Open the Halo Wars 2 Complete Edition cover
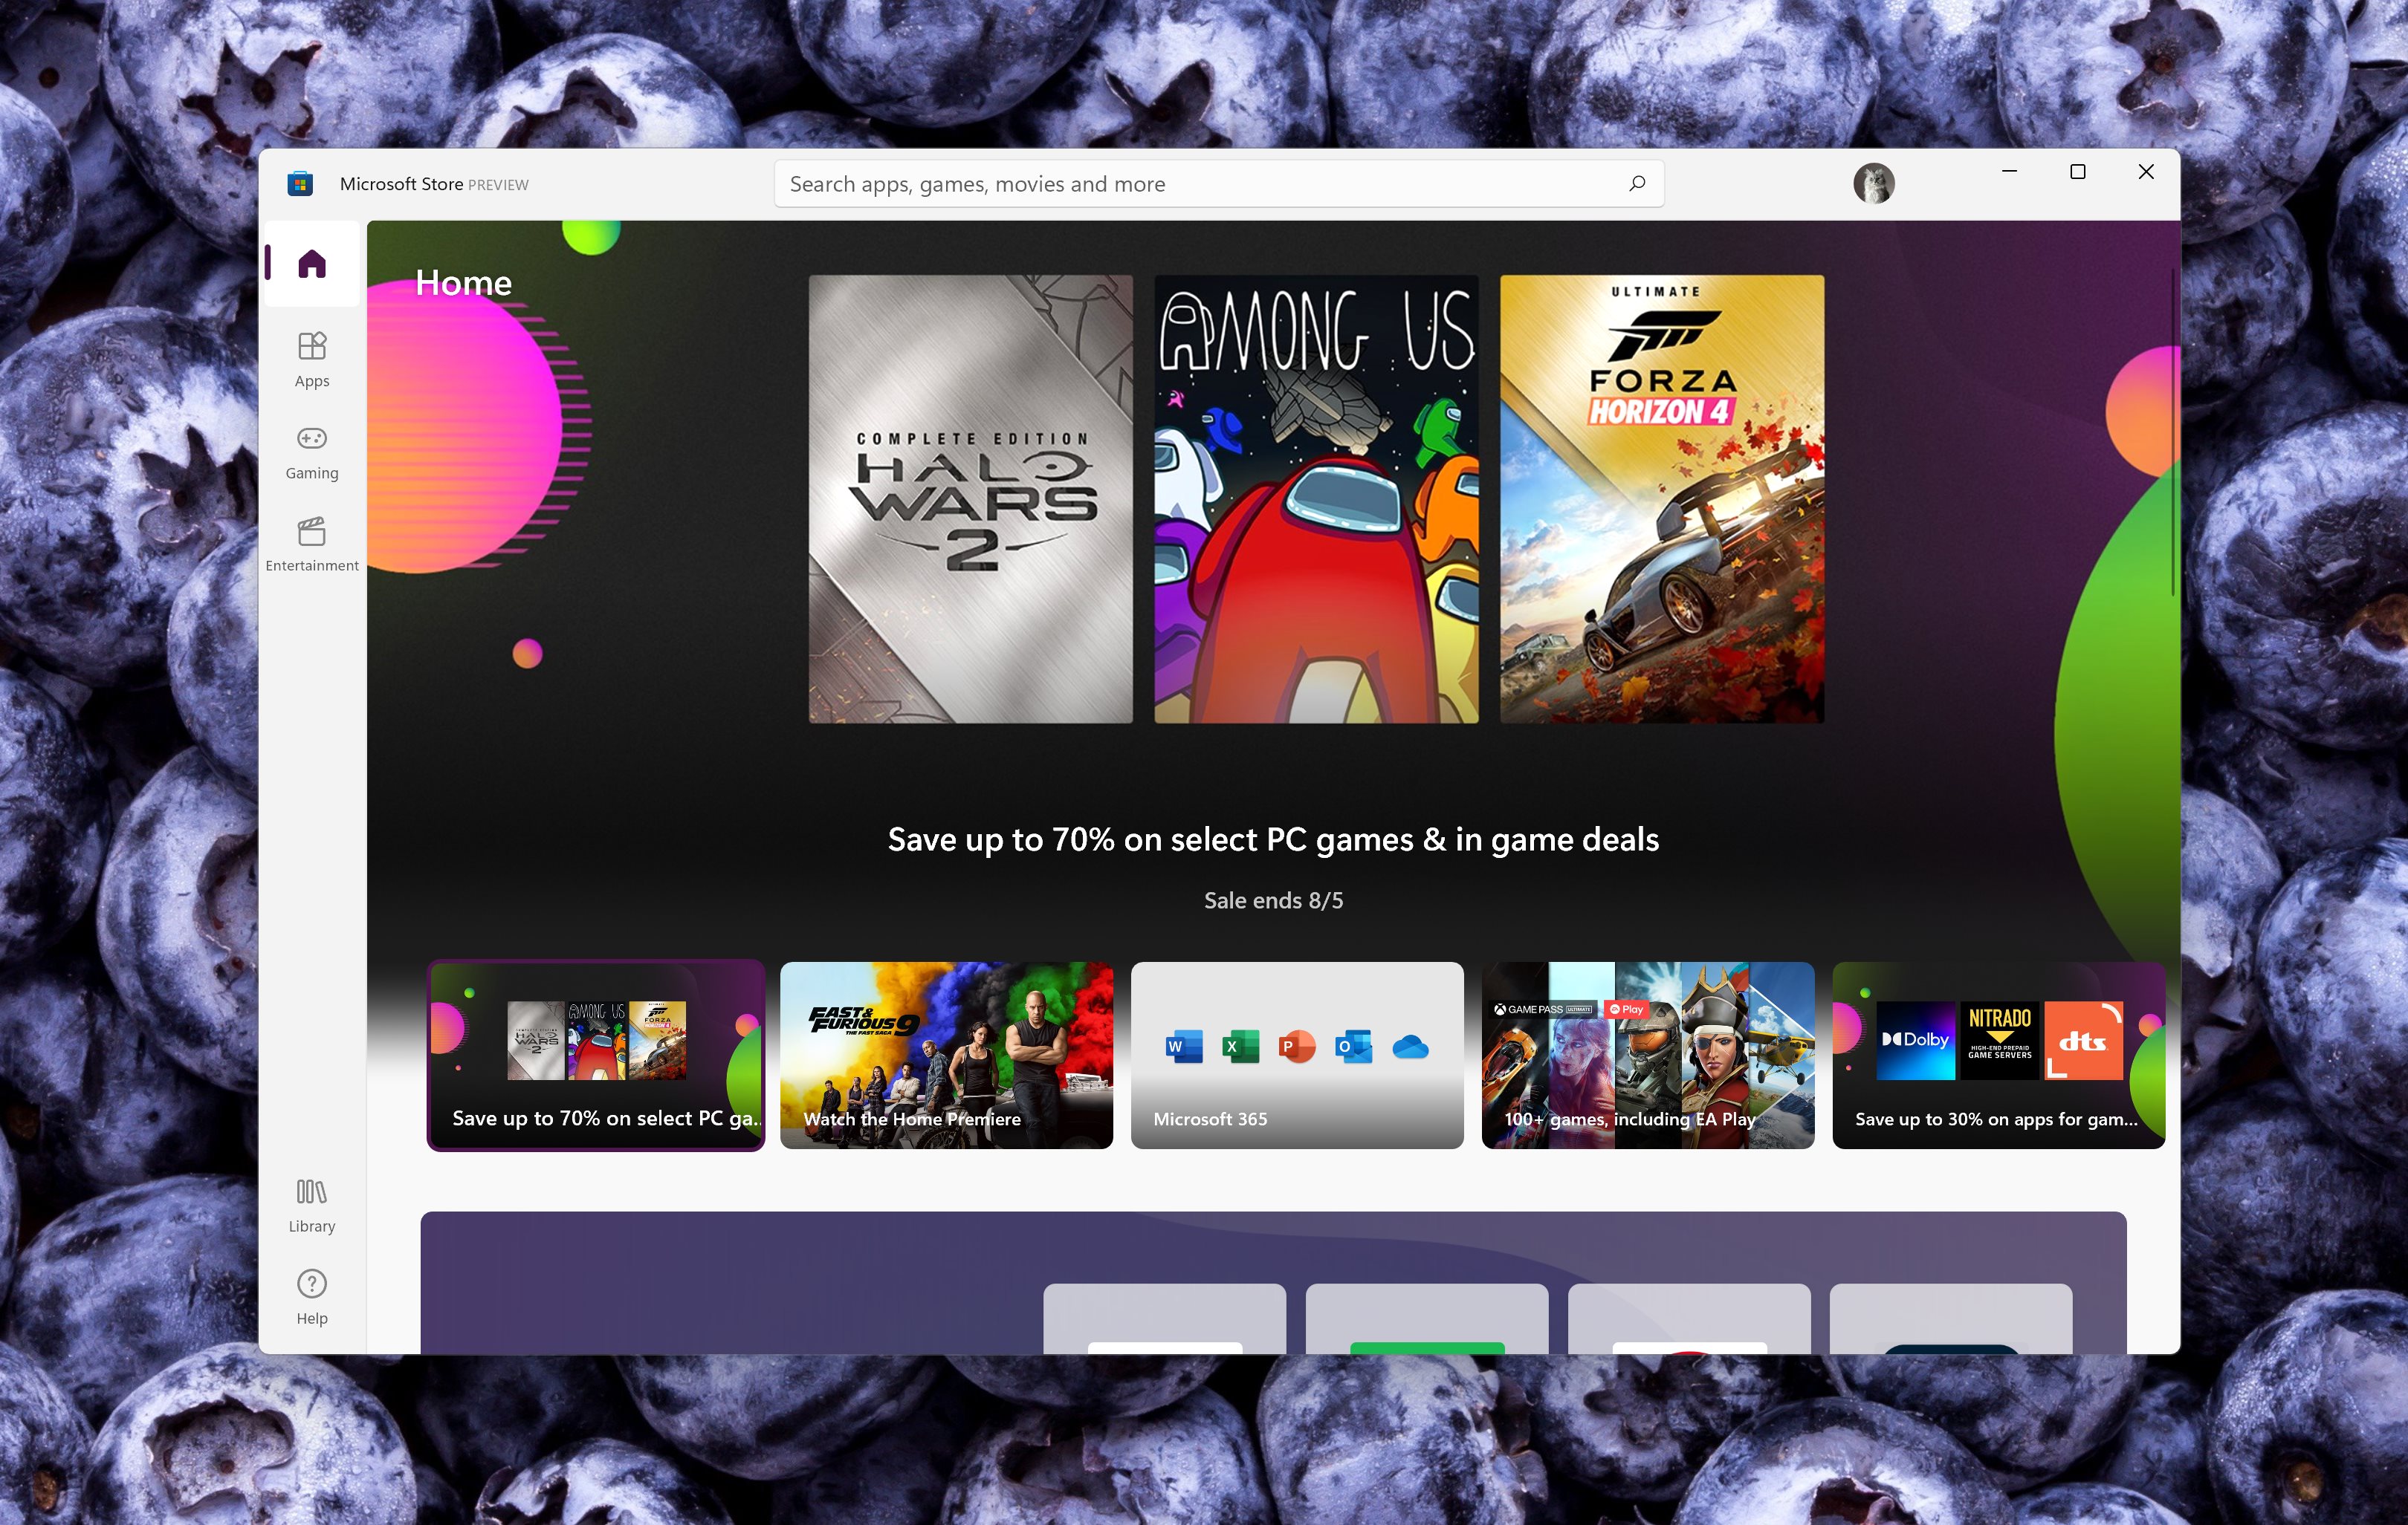Screen dimensions: 2408x1525 (970, 498)
